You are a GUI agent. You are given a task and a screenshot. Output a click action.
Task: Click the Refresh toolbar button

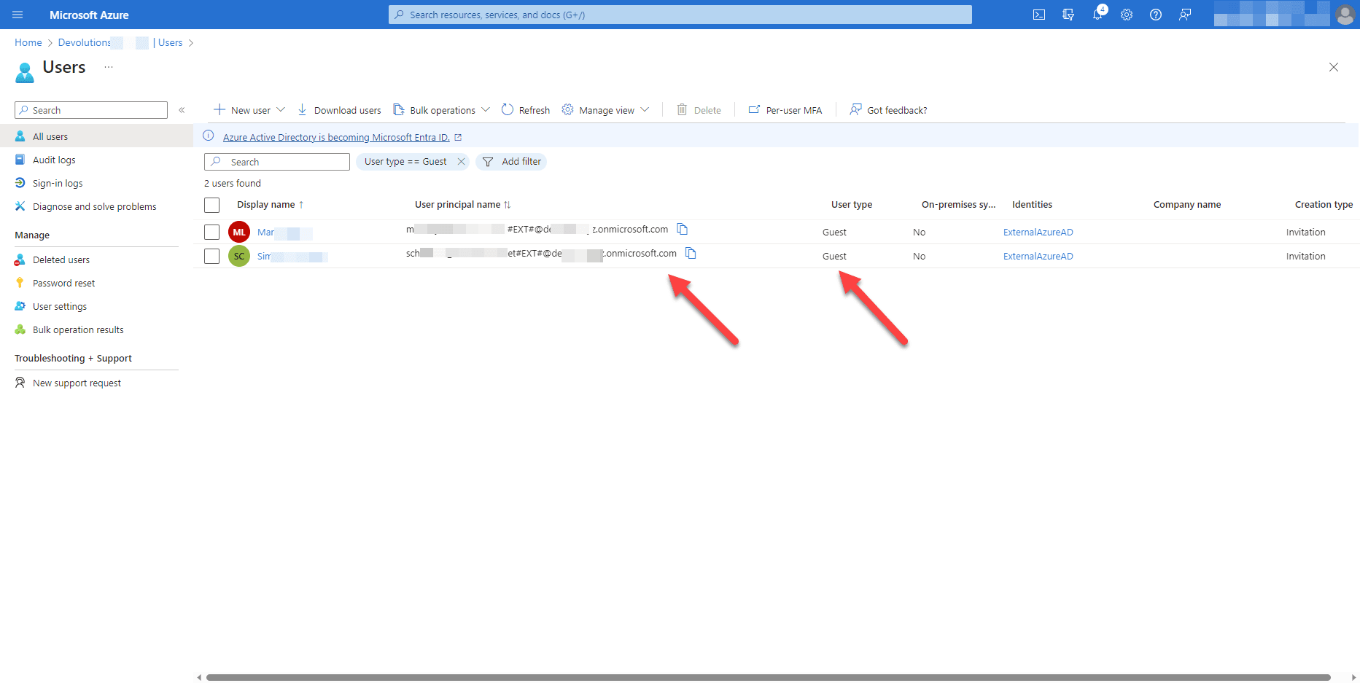pyautogui.click(x=526, y=110)
